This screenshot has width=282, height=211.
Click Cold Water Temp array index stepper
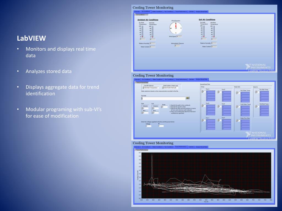coord(237,107)
